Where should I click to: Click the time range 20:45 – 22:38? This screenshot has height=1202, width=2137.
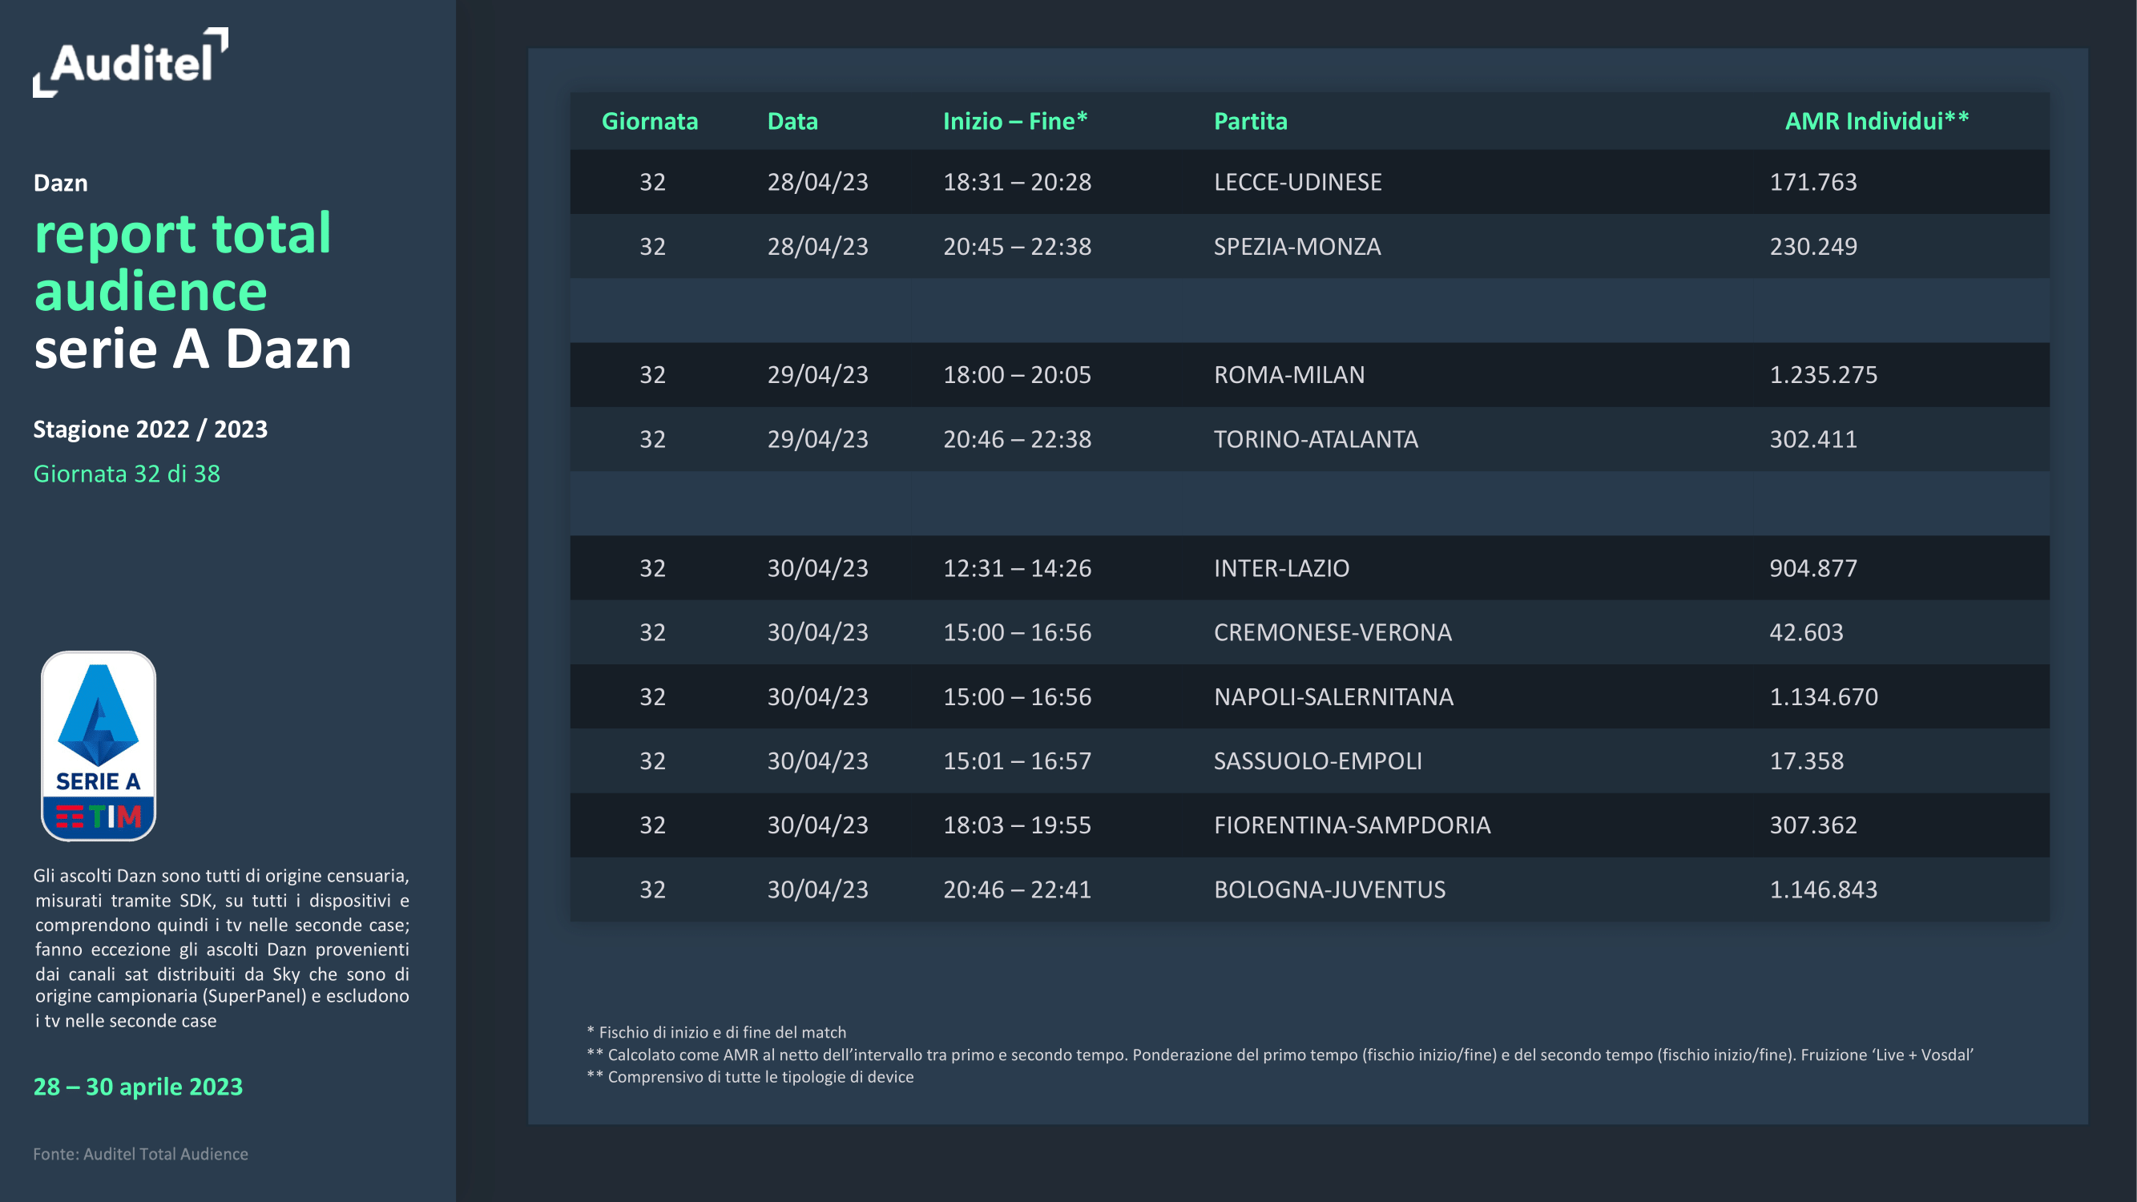pyautogui.click(x=1017, y=246)
